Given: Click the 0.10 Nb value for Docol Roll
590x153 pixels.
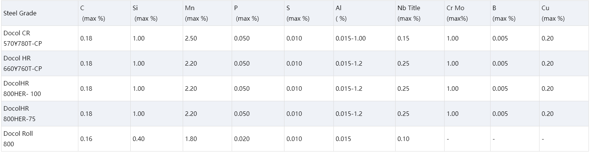Looking at the screenshot, I should pos(403,139).
